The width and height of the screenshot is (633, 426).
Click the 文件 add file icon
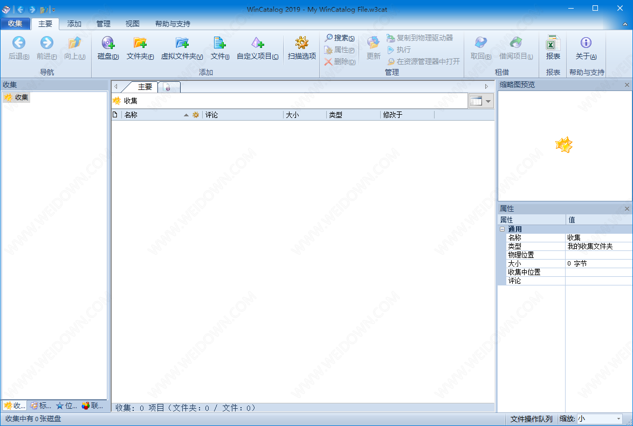coord(219,44)
